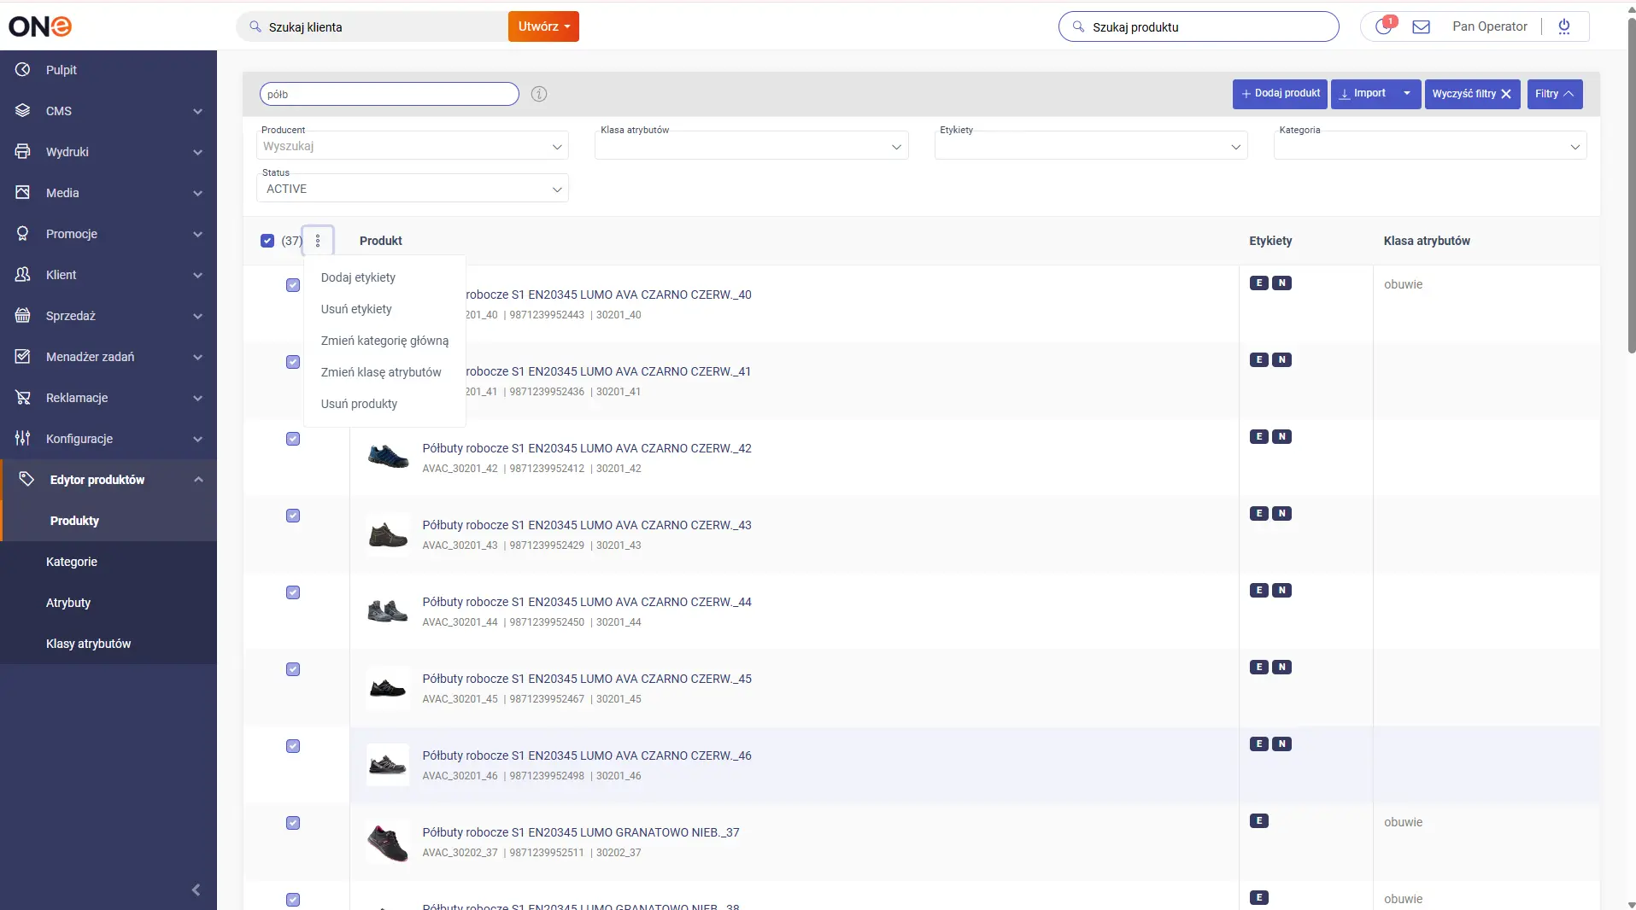Select 'Dodaj etykiety' from context menu
1636x910 pixels.
pos(358,277)
